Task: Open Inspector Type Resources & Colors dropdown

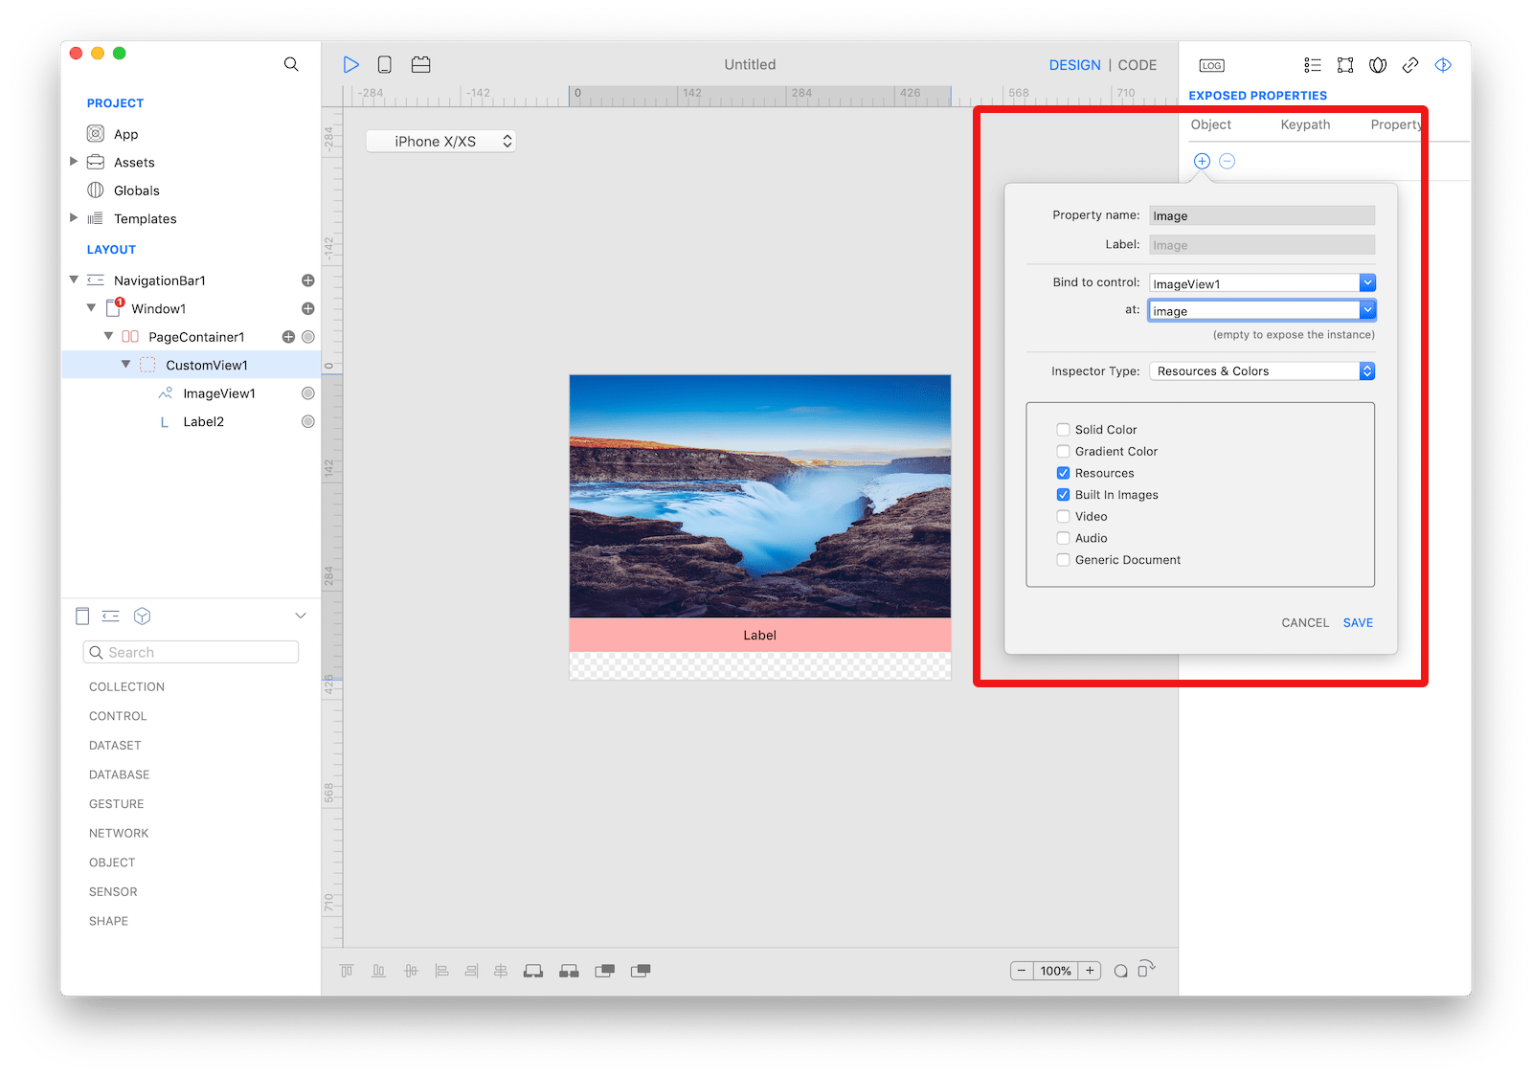Action: tap(1262, 370)
